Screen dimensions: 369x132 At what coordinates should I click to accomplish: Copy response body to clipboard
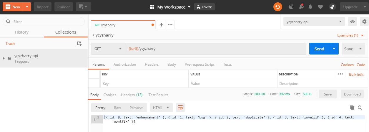pyautogui.click(x=352, y=108)
